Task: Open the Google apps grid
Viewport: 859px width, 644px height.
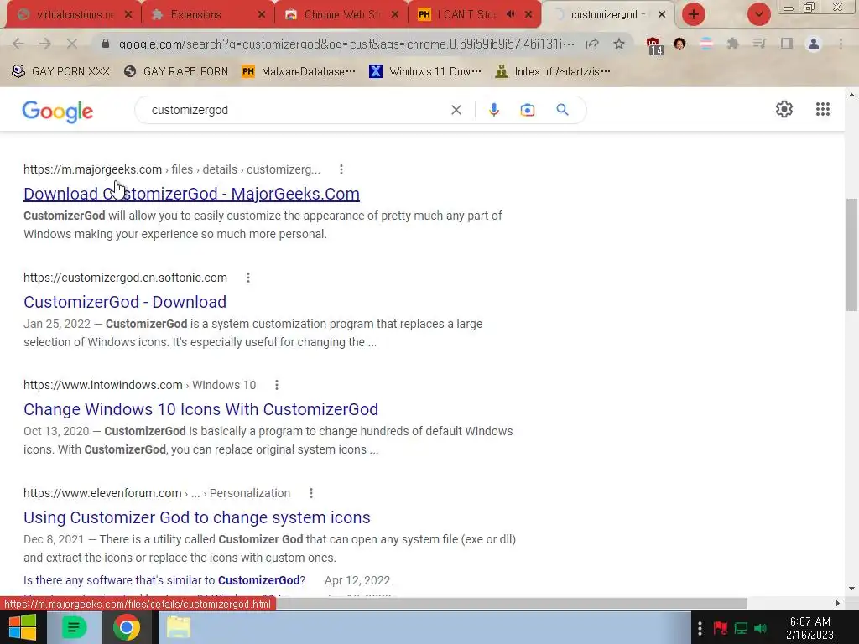Action: click(822, 109)
